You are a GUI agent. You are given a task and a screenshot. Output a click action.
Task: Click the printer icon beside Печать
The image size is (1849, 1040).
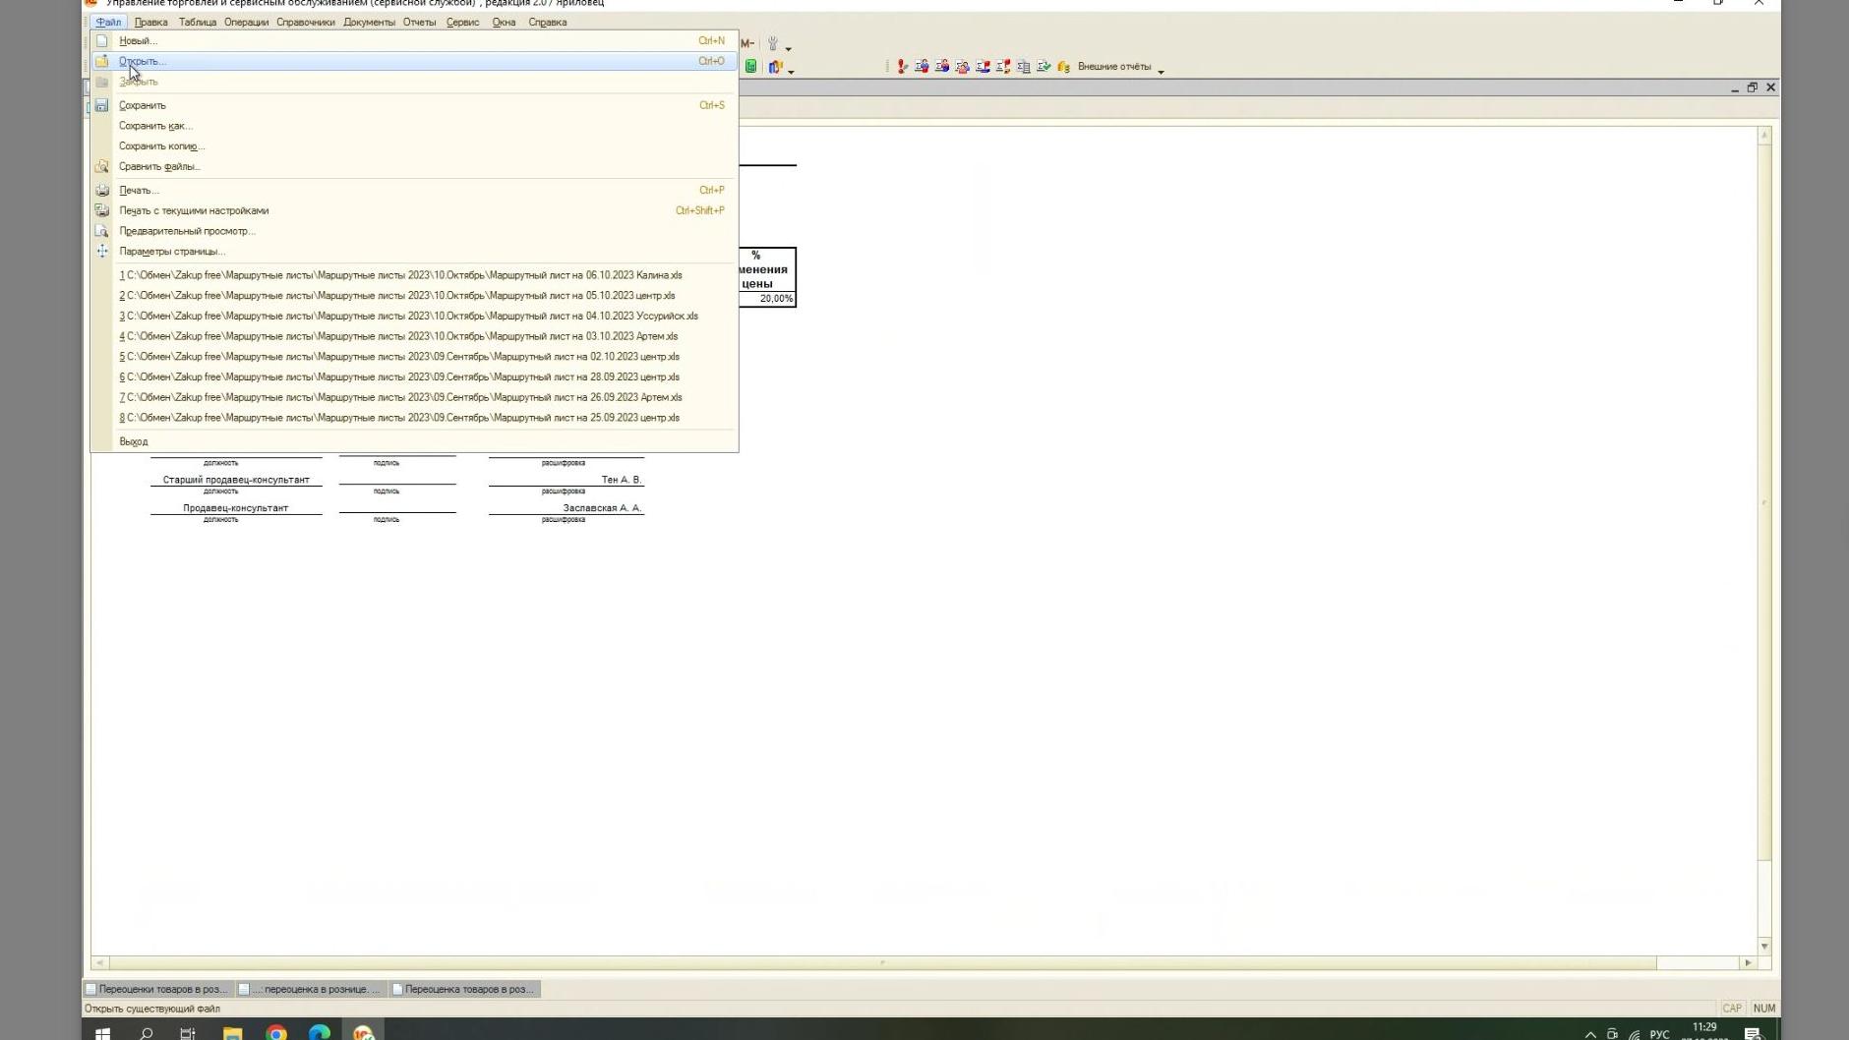click(101, 191)
